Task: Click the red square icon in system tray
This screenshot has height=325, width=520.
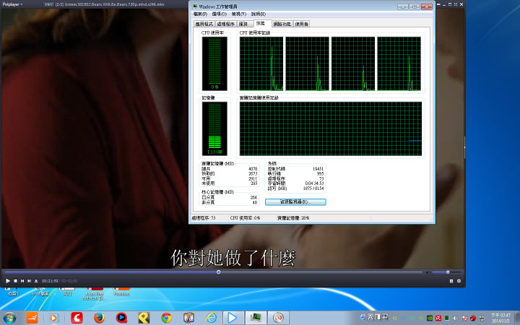Action: (438, 318)
